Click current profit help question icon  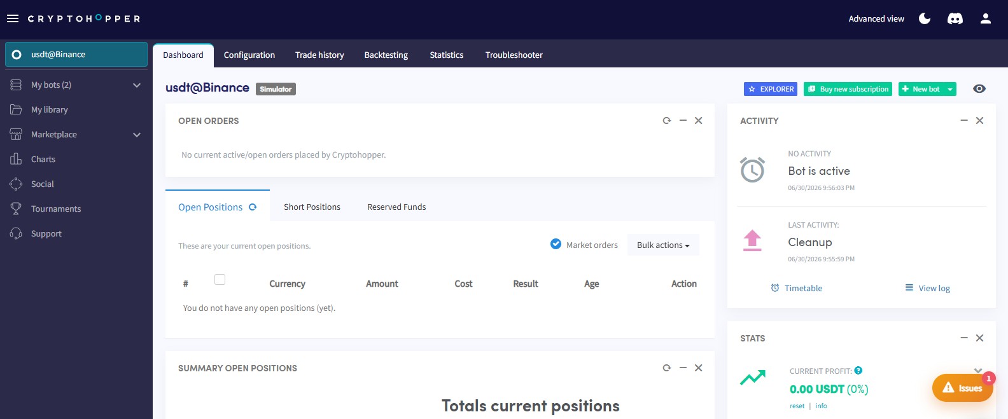coord(858,371)
